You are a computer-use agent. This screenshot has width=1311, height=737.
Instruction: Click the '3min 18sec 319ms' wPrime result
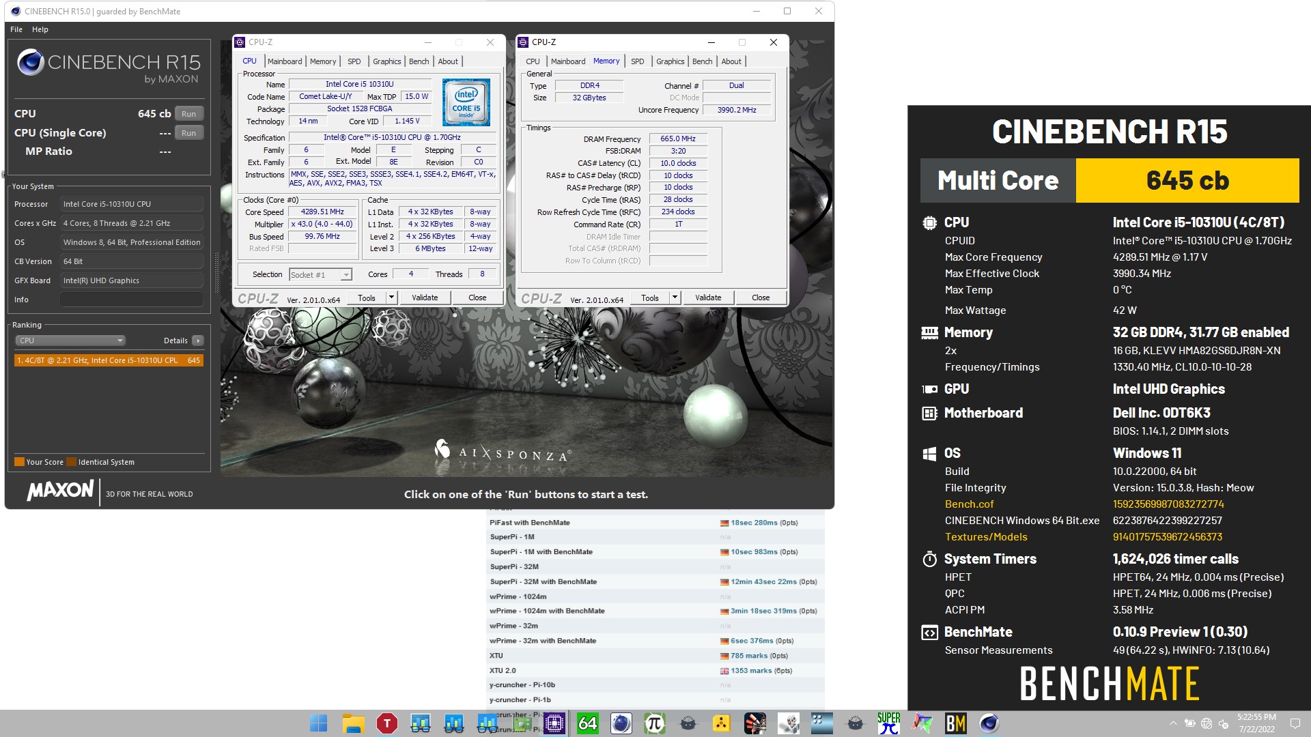763,611
